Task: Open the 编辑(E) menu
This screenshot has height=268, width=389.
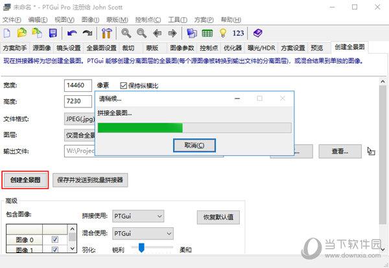Action: point(38,20)
